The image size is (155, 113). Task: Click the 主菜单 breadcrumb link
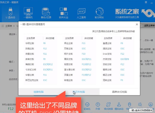(8, 26)
